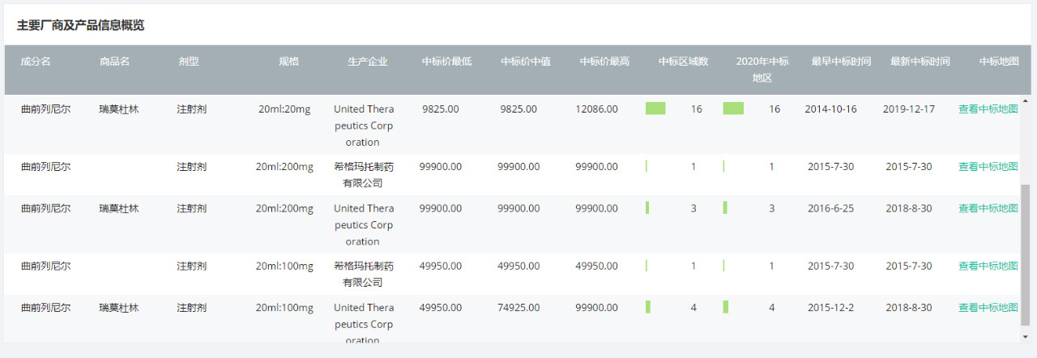Open bid map for 瑞莫杜林 20ml:200mg row
The image size is (1037, 358).
[988, 208]
